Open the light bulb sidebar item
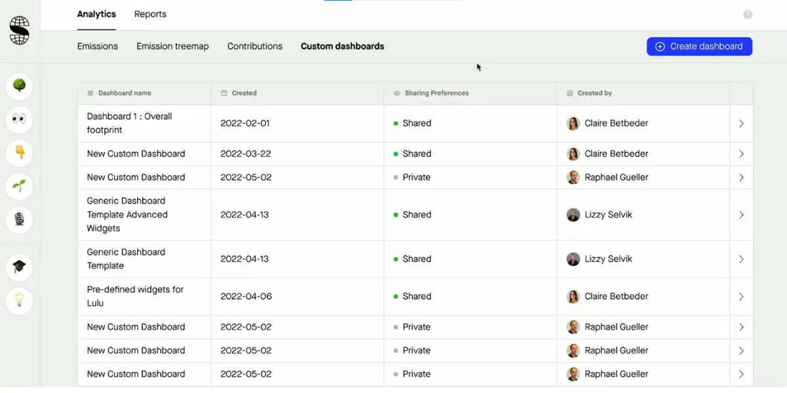Image resolution: width=787 pixels, height=393 pixels. coord(20,301)
